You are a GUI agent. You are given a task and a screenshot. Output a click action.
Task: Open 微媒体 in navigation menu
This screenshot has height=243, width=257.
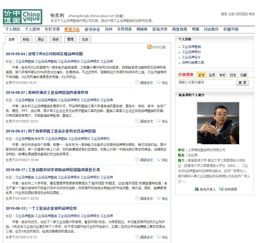click(x=142, y=29)
